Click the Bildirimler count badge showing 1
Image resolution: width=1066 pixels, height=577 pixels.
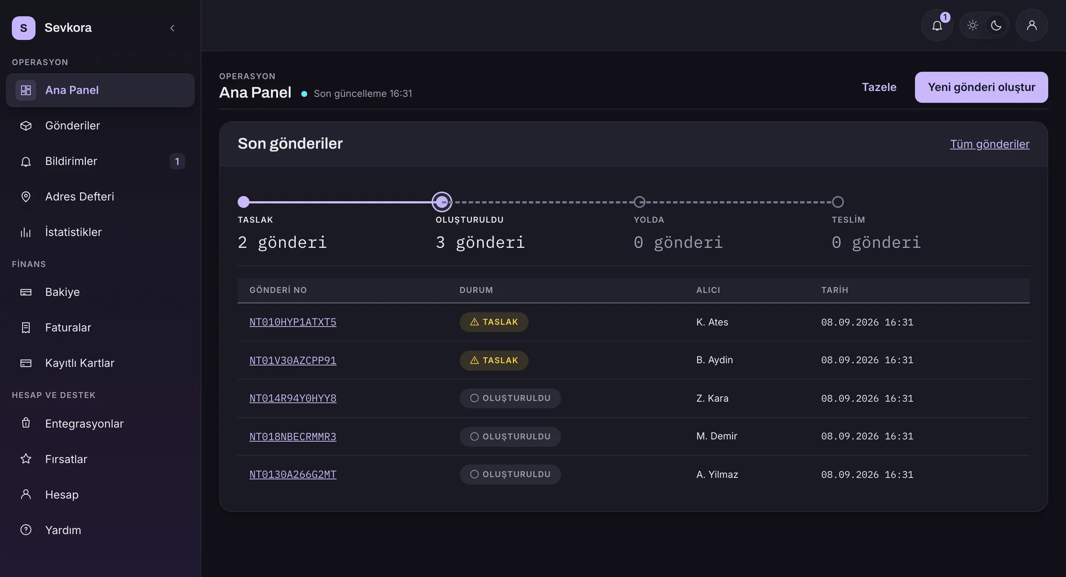[x=177, y=161]
